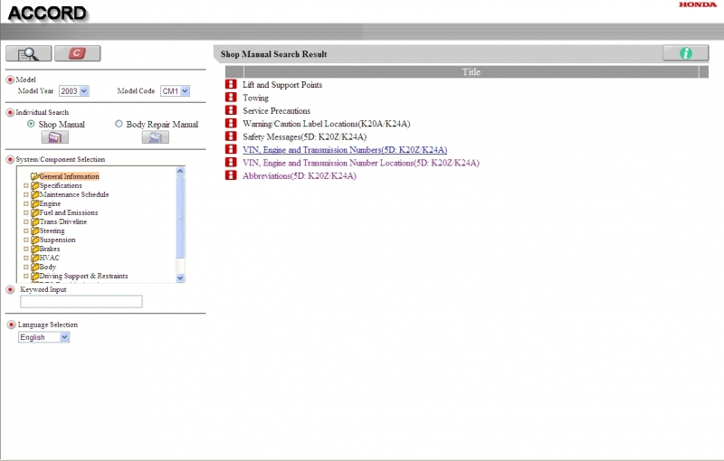The height and width of the screenshot is (461, 724).
Task: Click the Shop Manual book icon button
Action: [x=55, y=136]
